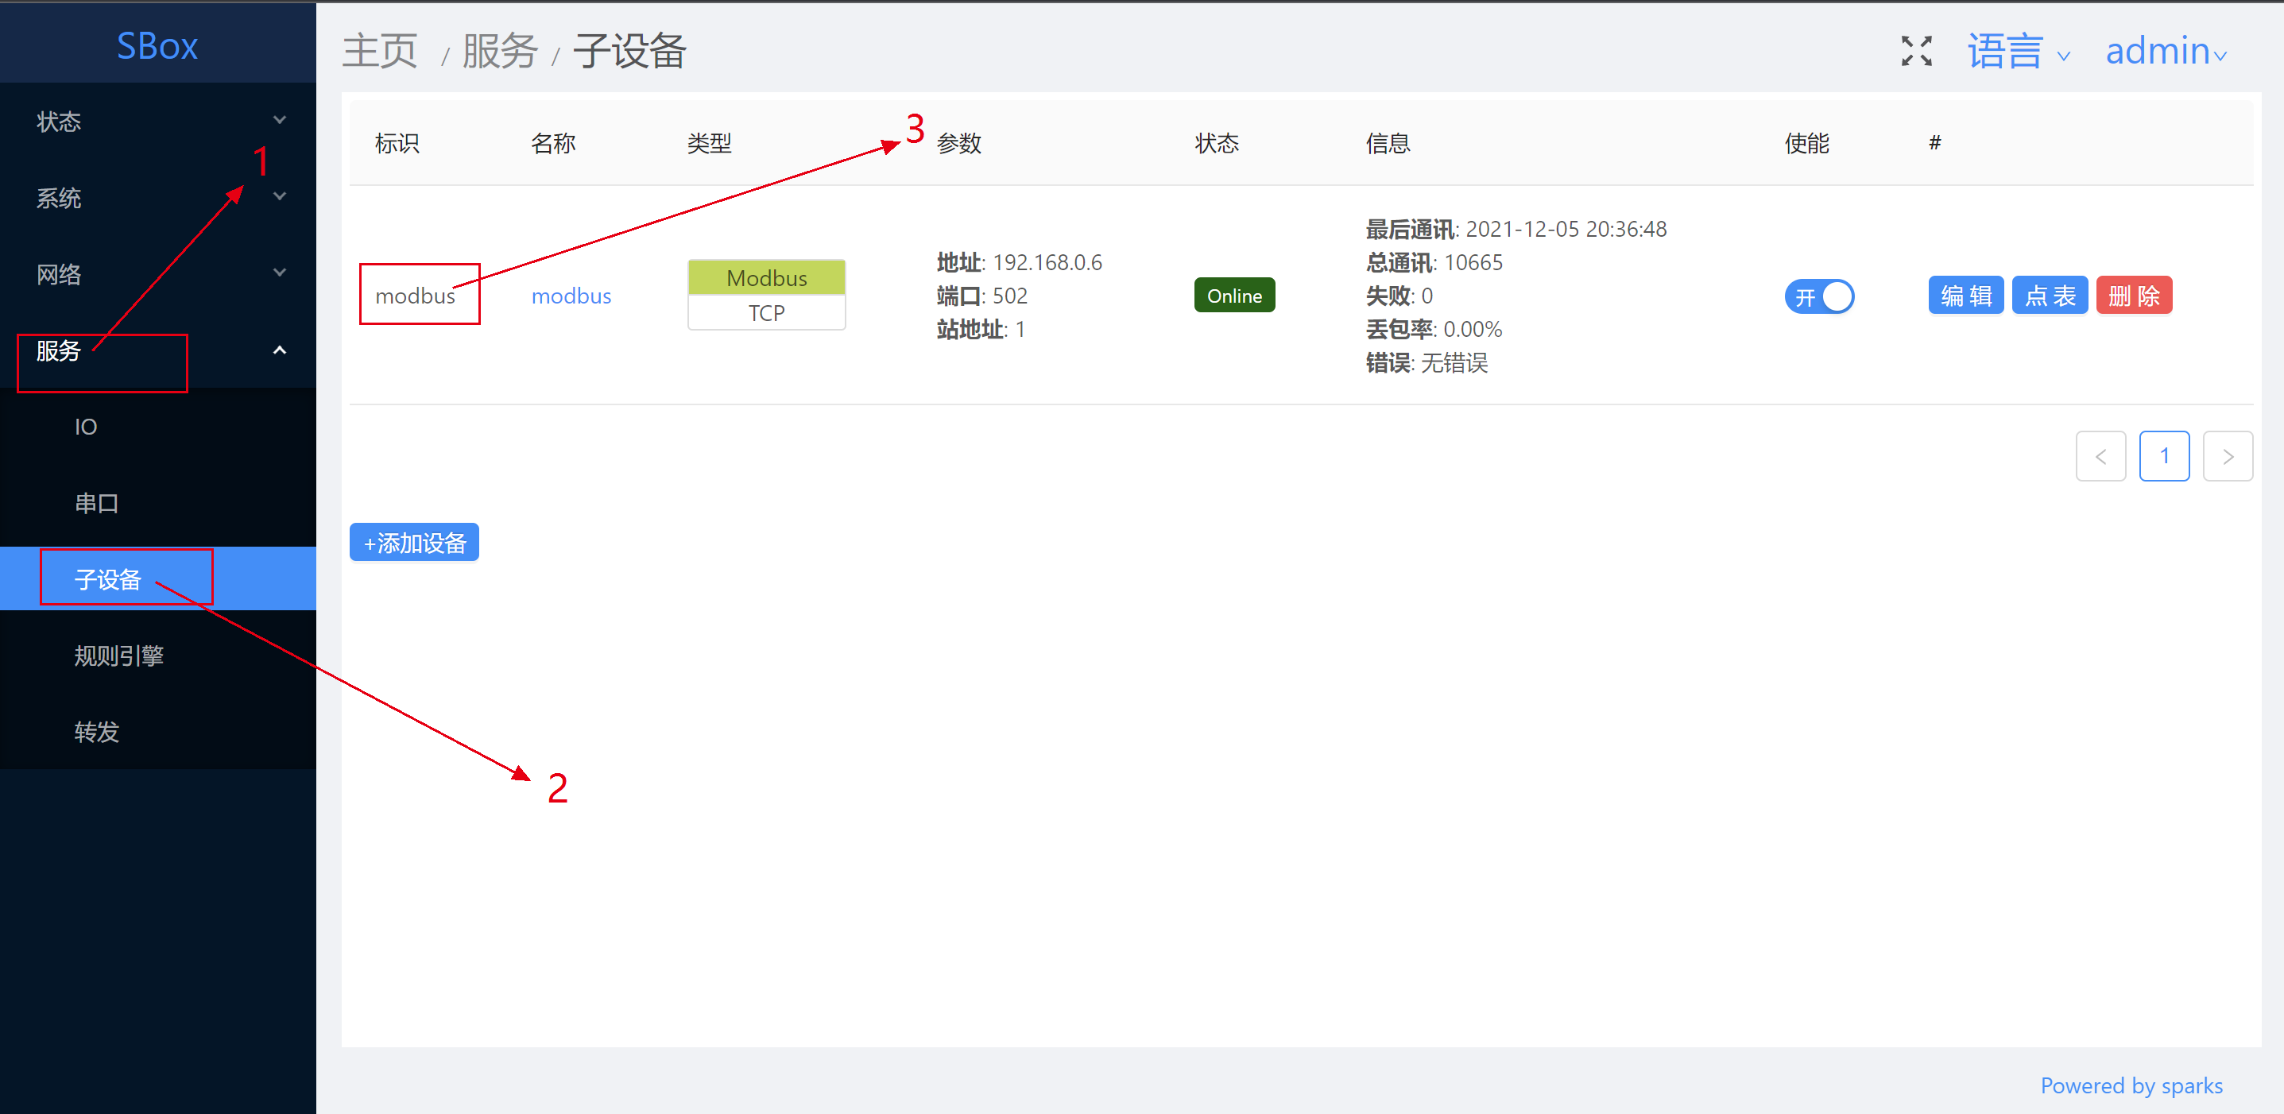Select page 1 in pagination

[2163, 456]
